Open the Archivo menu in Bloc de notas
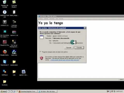Screen dimensions: 124x93 click(x=41, y=19)
